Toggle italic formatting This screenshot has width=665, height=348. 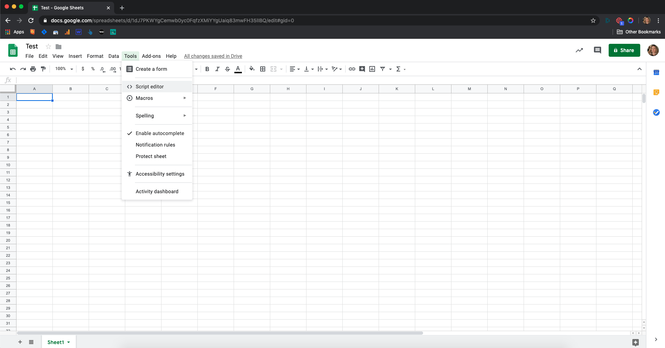tap(217, 69)
